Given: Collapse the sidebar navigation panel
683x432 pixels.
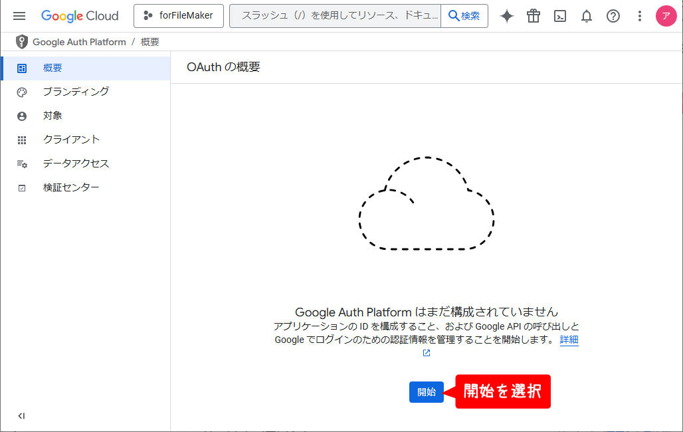Looking at the screenshot, I should pos(21,416).
